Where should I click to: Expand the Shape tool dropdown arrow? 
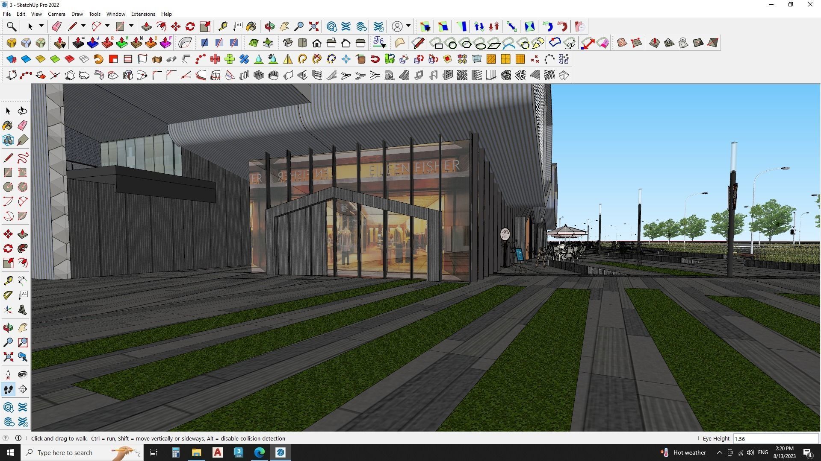[131, 26]
